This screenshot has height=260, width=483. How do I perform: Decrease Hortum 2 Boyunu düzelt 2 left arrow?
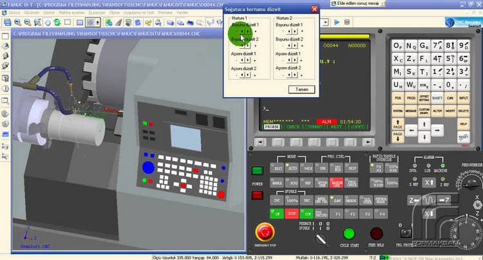pyautogui.click(x=289, y=46)
